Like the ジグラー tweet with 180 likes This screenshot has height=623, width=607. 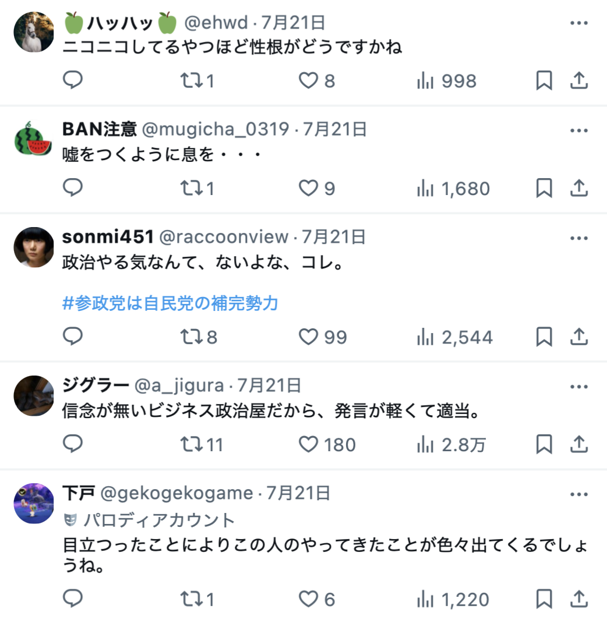[x=327, y=445]
